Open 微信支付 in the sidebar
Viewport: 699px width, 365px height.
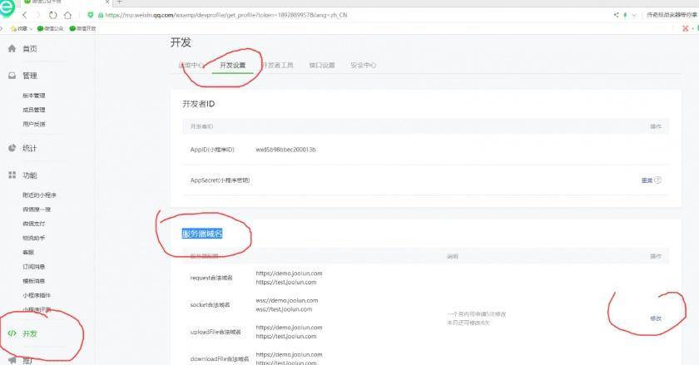coord(34,224)
